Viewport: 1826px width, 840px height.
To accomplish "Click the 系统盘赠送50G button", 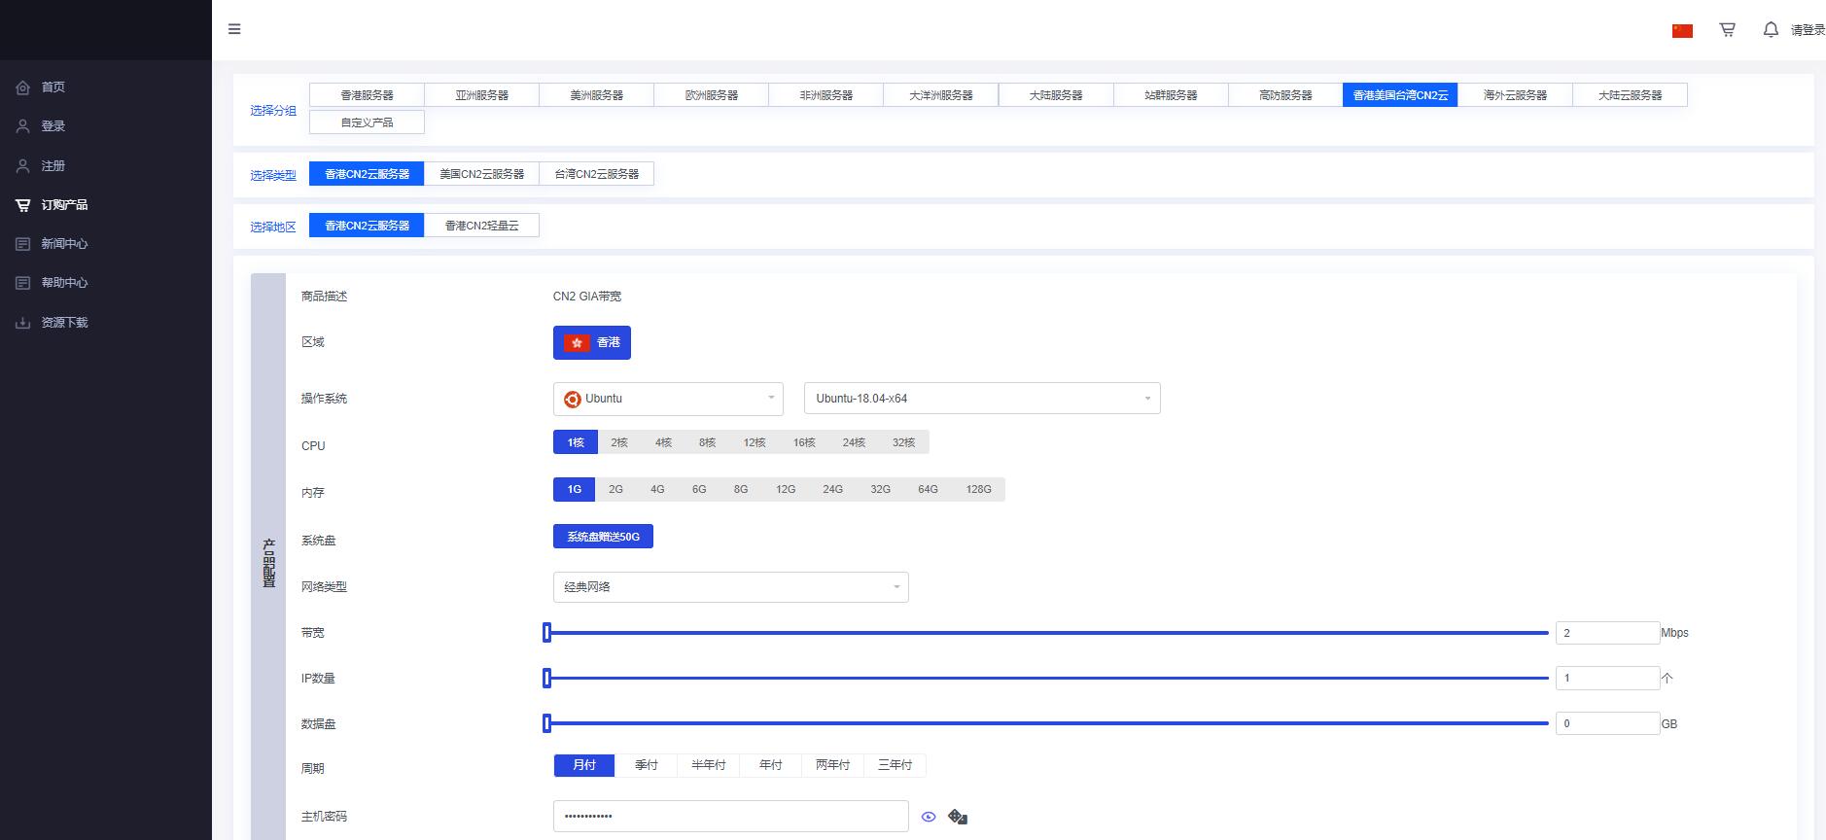I will tap(603, 537).
